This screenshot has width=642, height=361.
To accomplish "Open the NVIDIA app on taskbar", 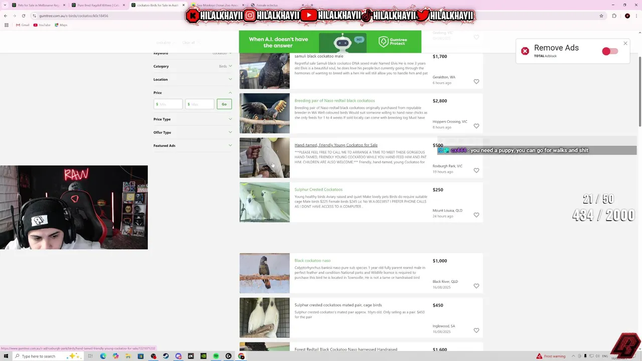I will (203, 356).
